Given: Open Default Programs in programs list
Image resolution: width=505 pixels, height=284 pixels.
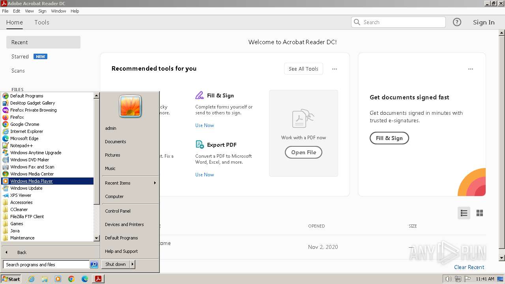Looking at the screenshot, I should click(47, 96).
